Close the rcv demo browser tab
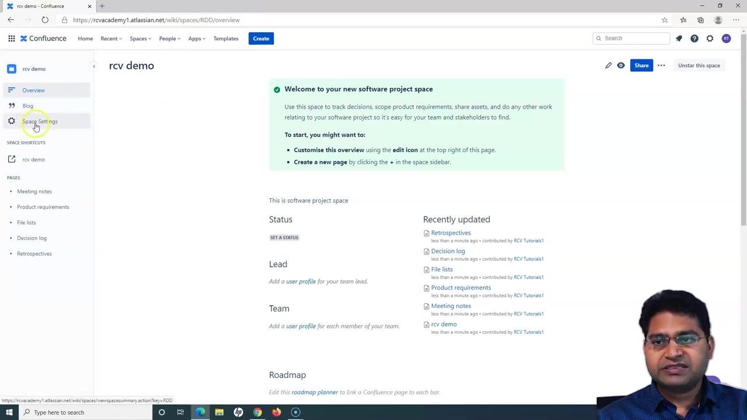747x420 pixels. (89, 6)
